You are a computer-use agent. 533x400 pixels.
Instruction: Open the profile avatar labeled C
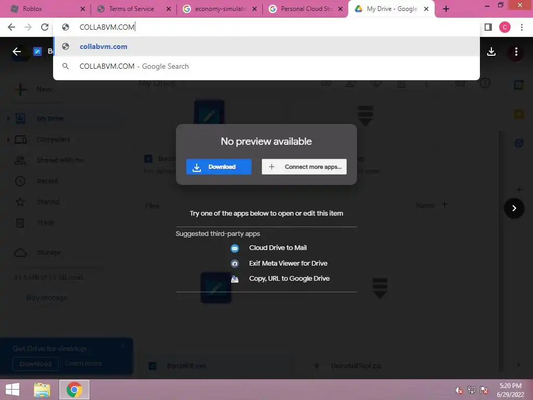pyautogui.click(x=505, y=27)
